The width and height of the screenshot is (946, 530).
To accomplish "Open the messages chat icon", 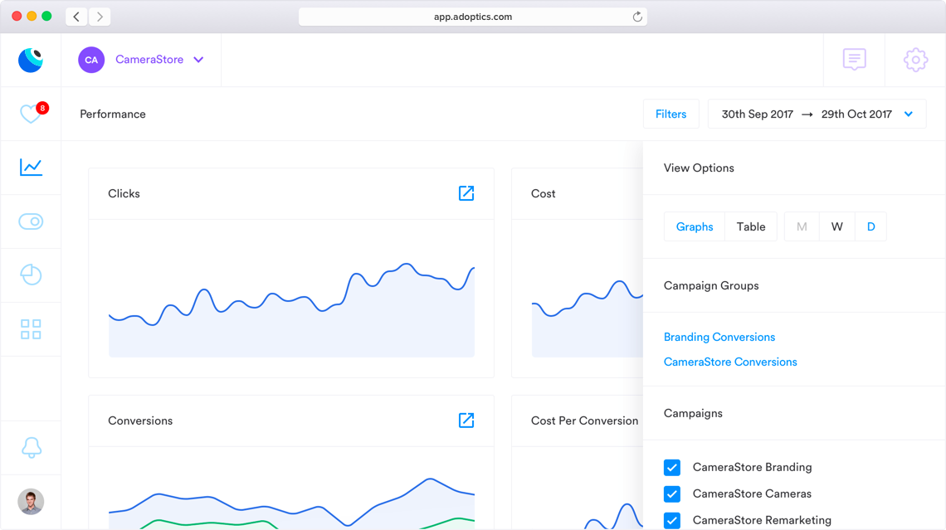I will [854, 60].
